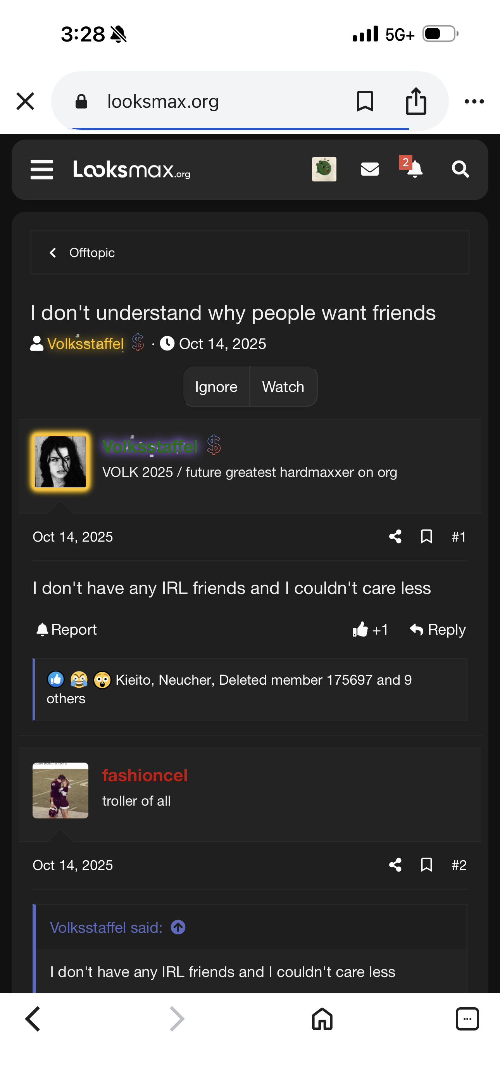500x1084 pixels.
Task: Select the Ignore thread option
Action: (x=216, y=387)
